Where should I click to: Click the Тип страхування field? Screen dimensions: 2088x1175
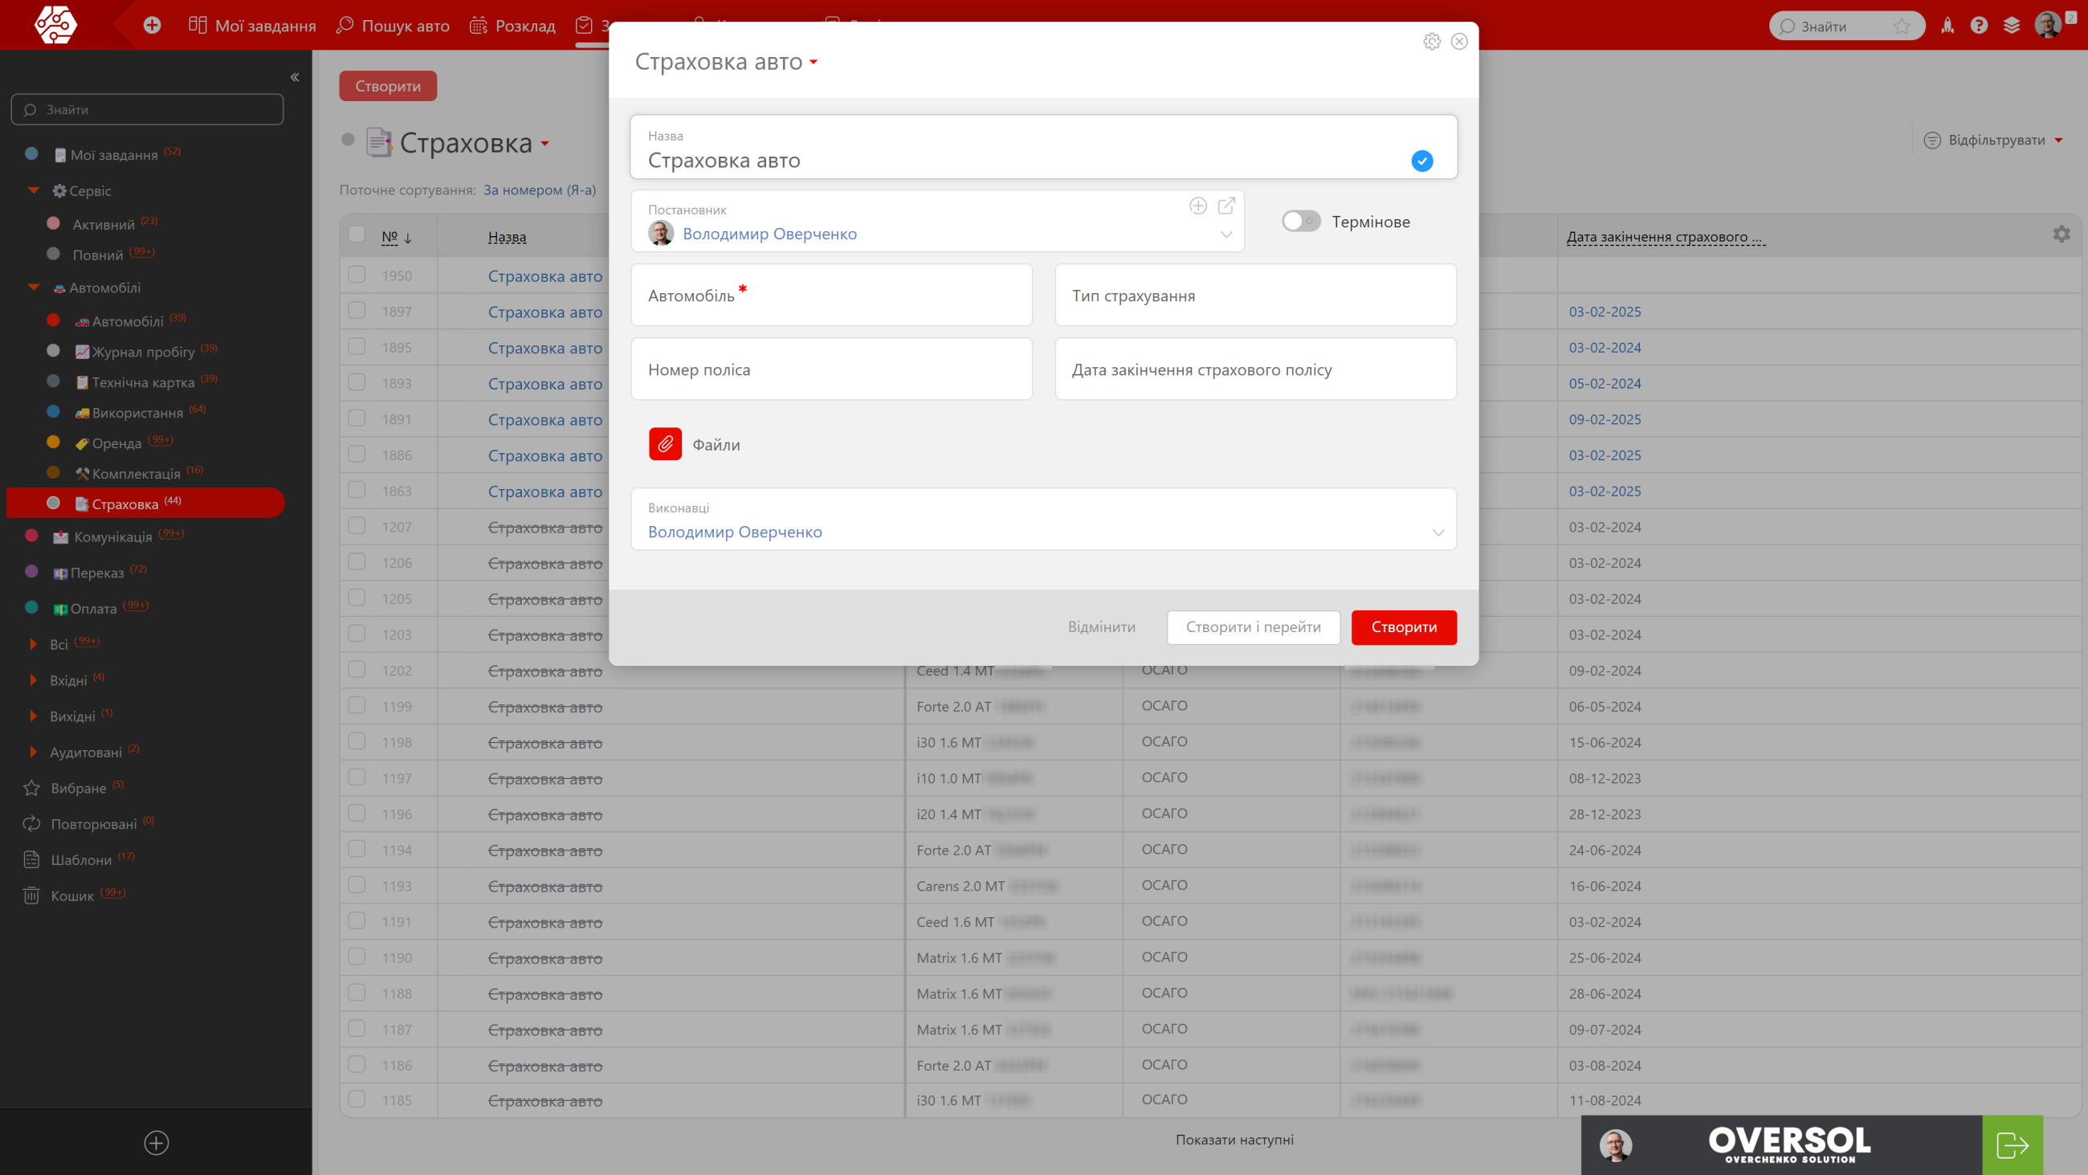1255,295
